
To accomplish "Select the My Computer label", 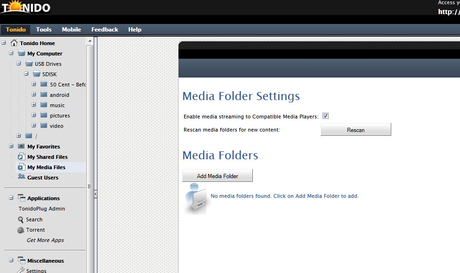I will click(x=45, y=54).
